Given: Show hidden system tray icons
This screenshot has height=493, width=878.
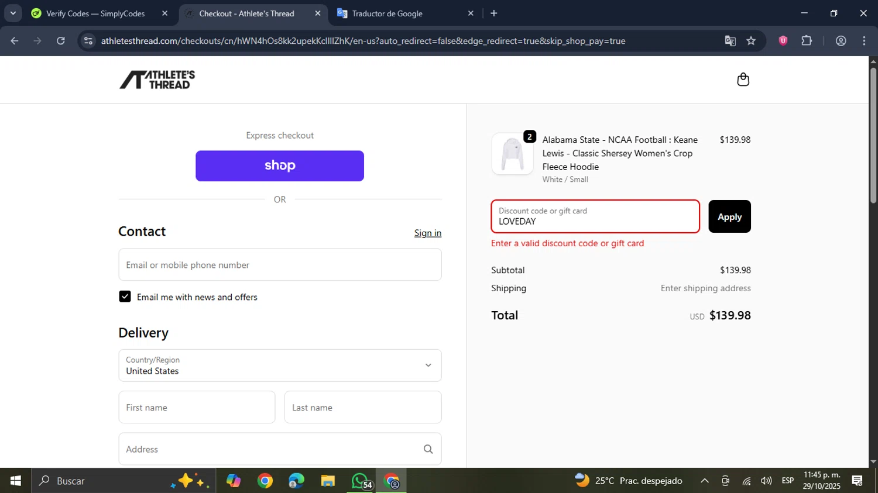Looking at the screenshot, I should pyautogui.click(x=705, y=481).
